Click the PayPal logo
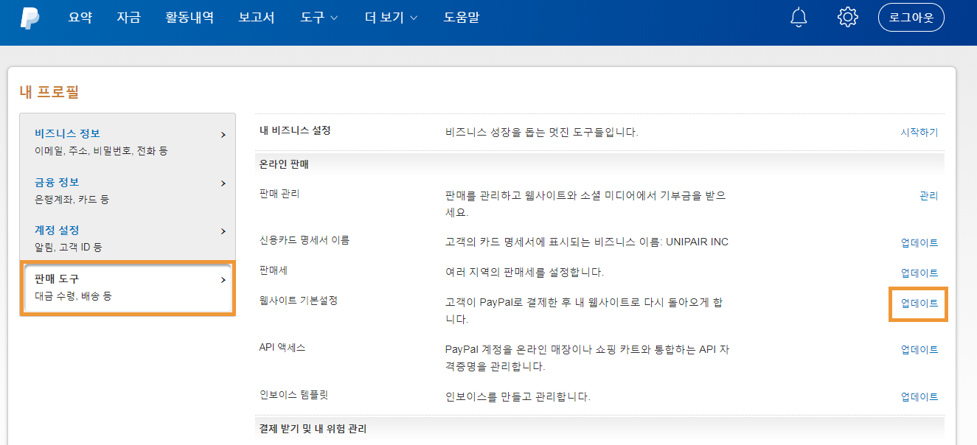This screenshot has width=977, height=445. (30, 18)
